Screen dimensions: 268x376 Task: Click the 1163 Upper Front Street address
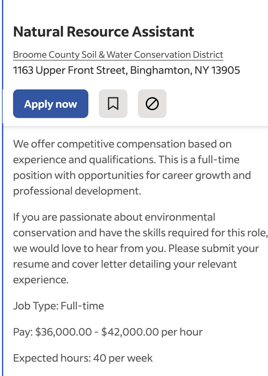pos(127,70)
